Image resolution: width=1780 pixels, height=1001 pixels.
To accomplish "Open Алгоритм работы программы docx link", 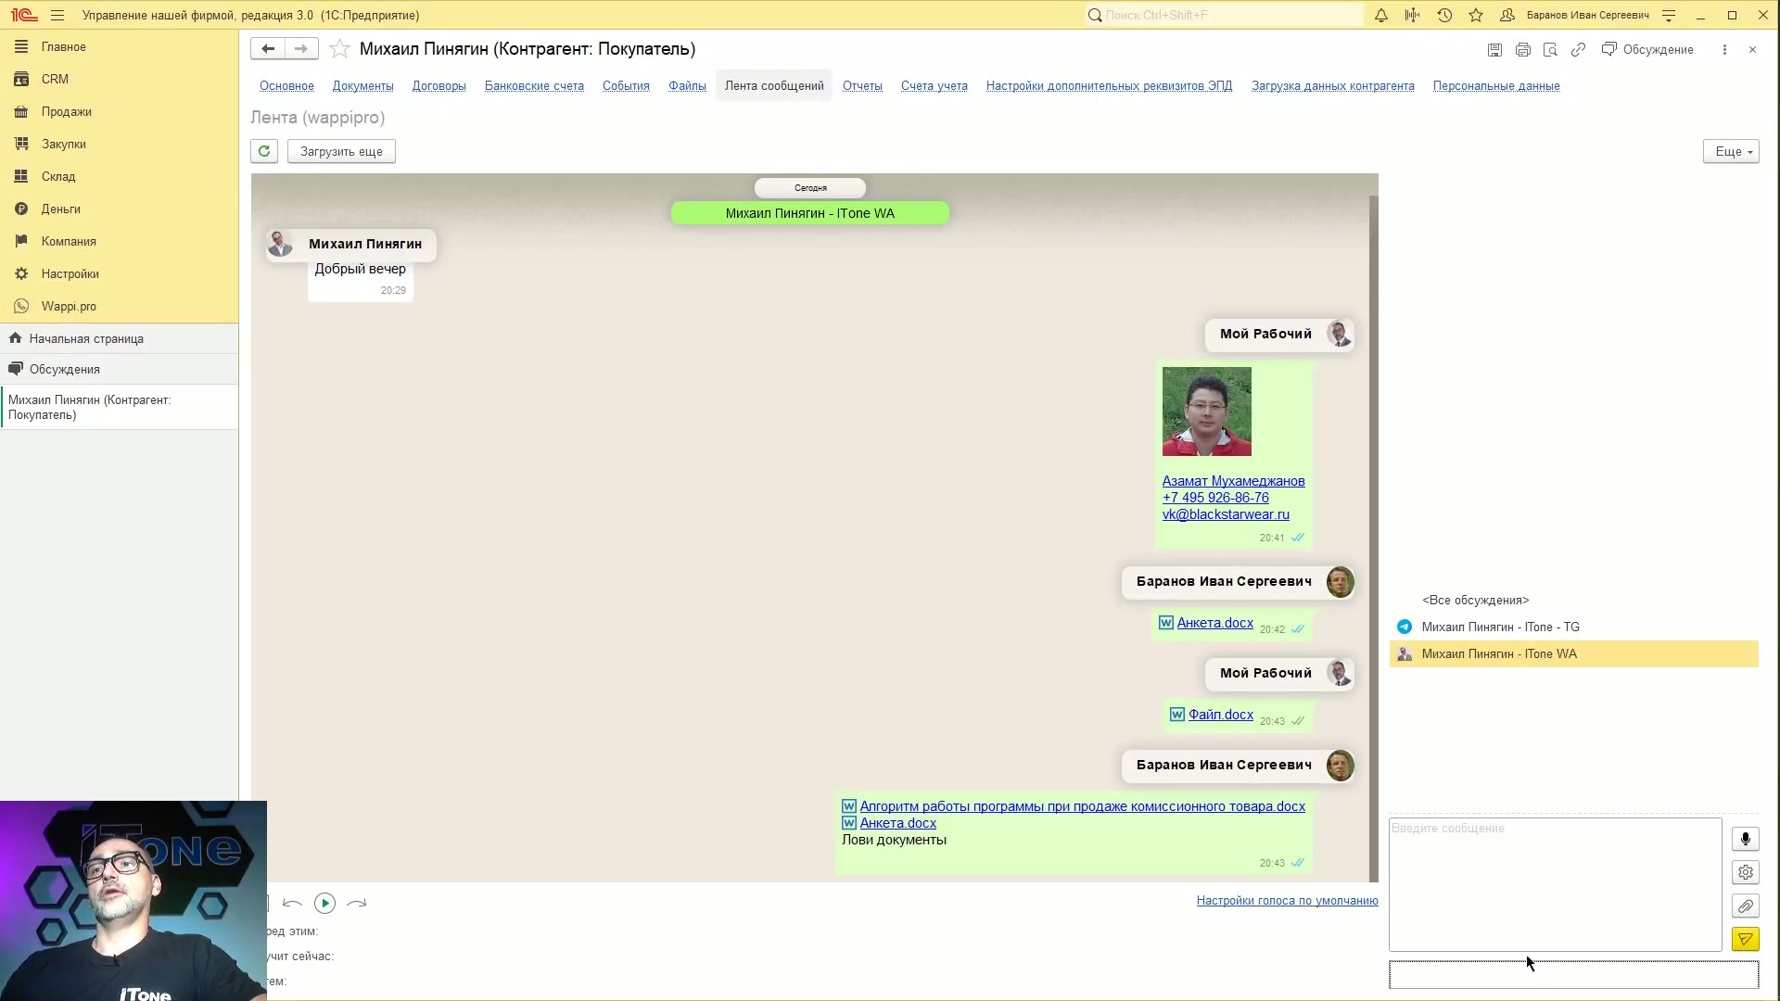I will pos(1082,806).
